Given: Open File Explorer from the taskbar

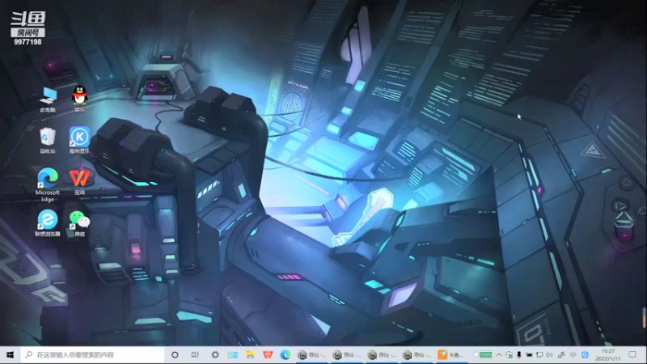Looking at the screenshot, I should (x=250, y=355).
